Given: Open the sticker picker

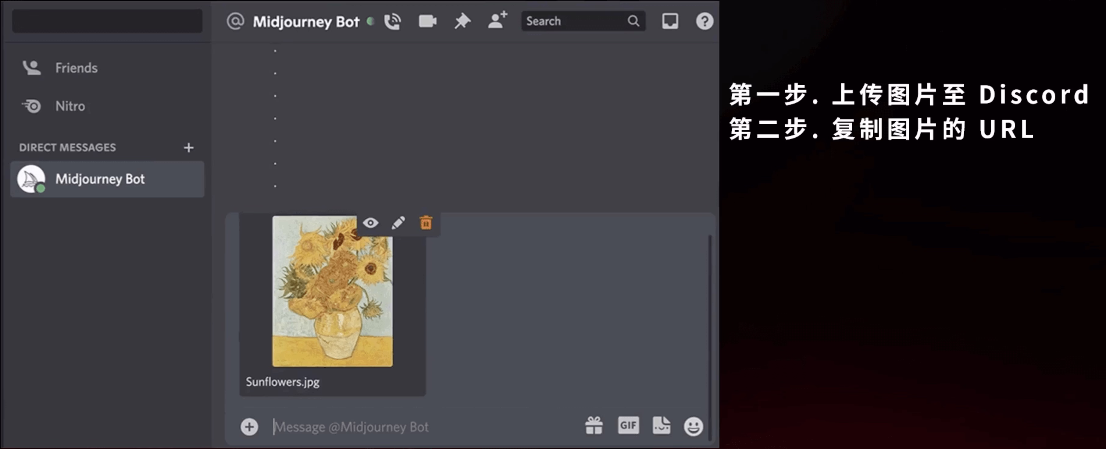Looking at the screenshot, I should pos(661,426).
